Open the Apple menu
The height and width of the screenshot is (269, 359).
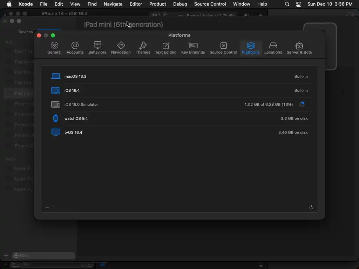pyautogui.click(x=9, y=4)
